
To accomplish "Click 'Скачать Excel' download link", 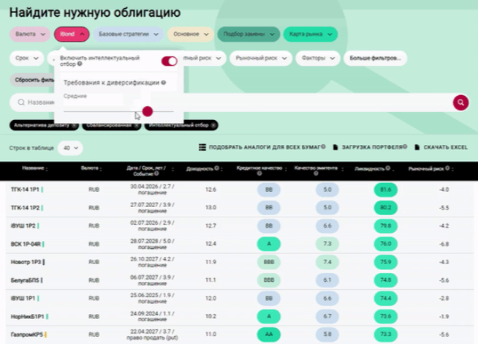I will click(x=440, y=147).
